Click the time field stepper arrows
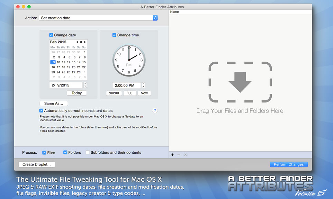This screenshot has width=333, height=199. tap(144, 85)
